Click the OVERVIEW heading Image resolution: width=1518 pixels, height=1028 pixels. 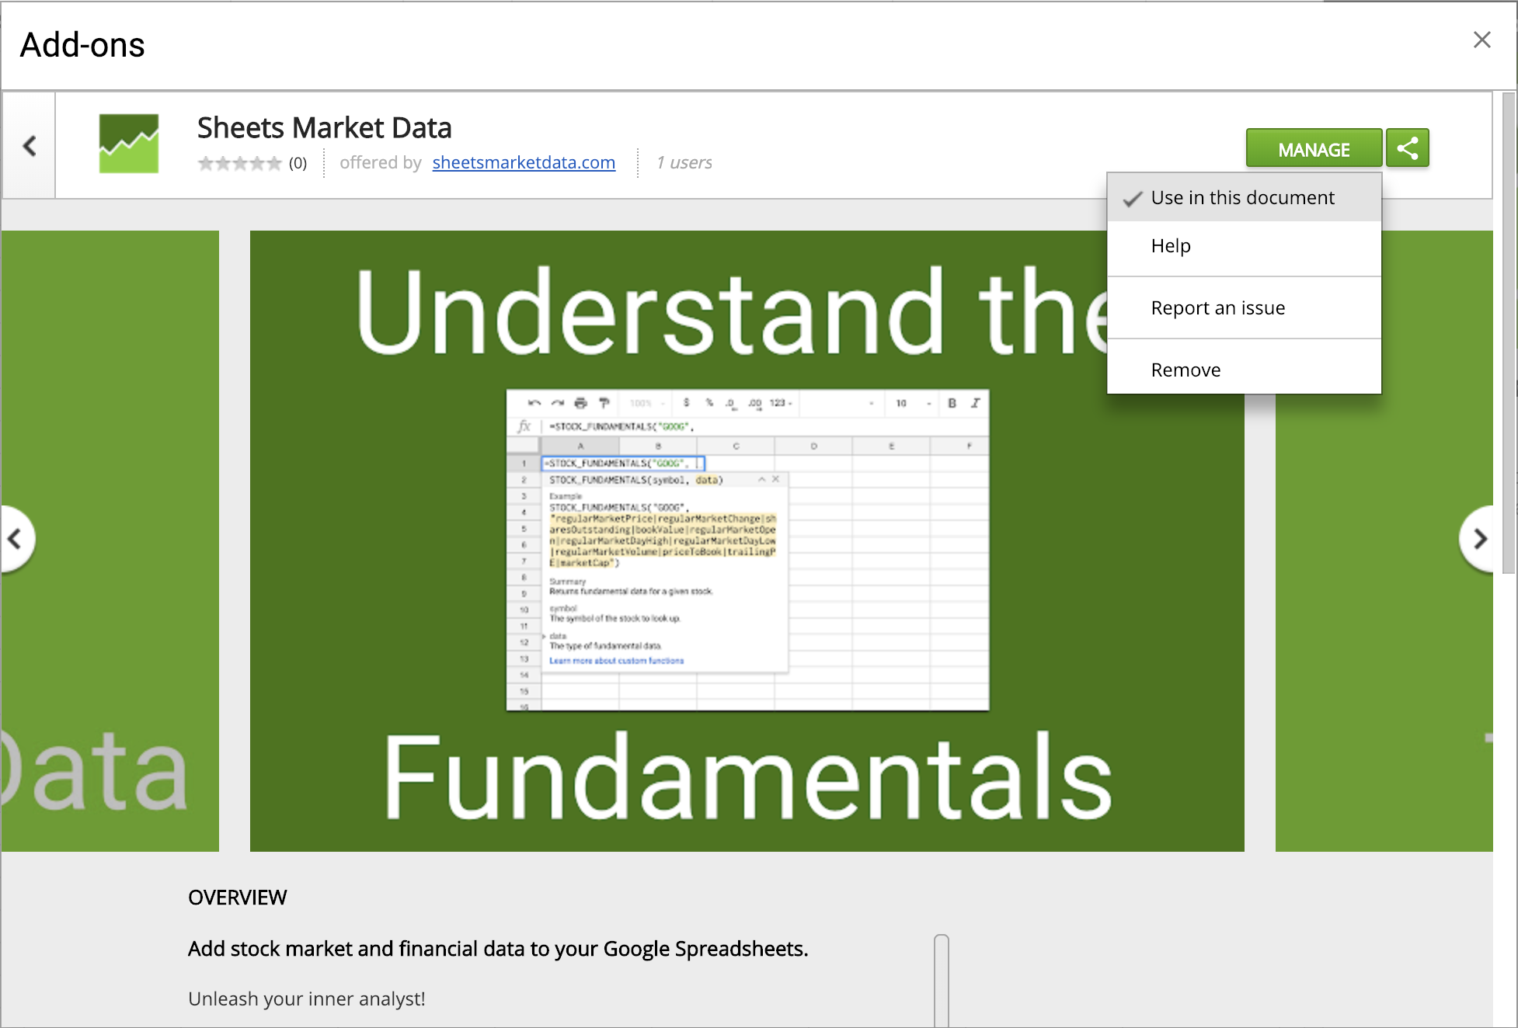coord(238,898)
